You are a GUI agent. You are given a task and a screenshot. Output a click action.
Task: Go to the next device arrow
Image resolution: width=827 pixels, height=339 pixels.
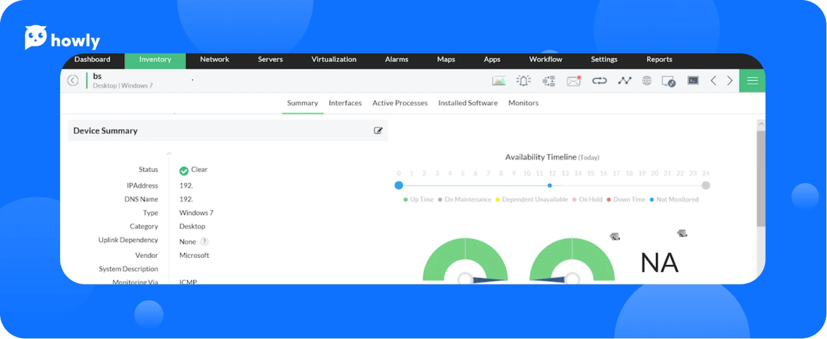[x=730, y=81]
